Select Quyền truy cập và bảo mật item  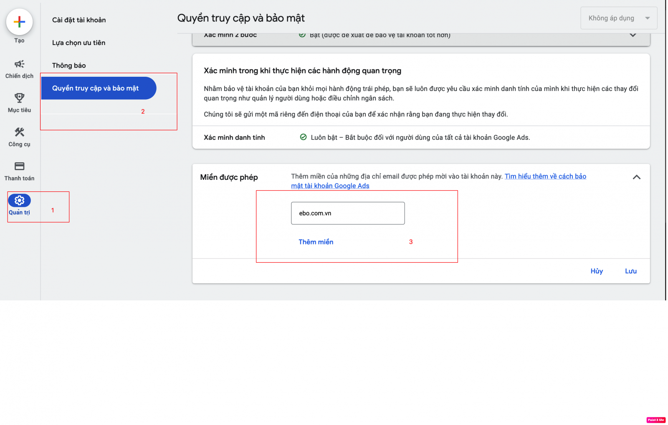click(99, 88)
